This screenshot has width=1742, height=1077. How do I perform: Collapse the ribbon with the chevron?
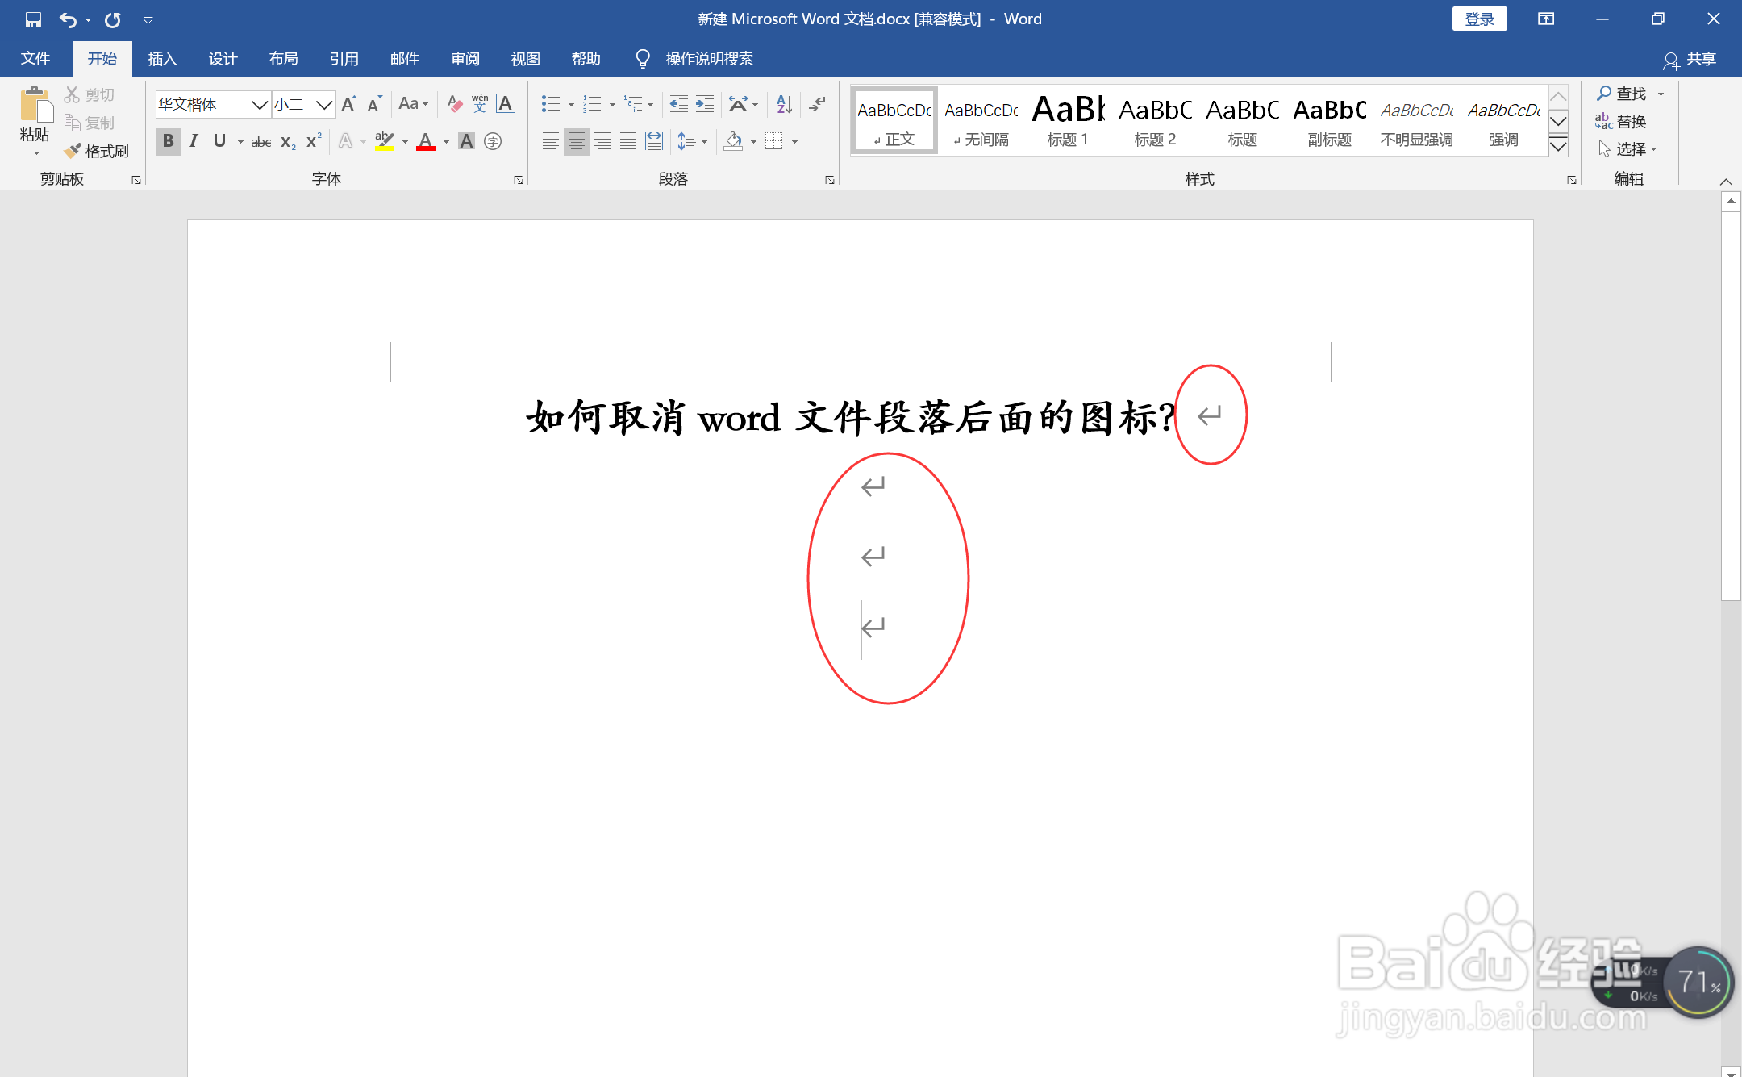1725,181
